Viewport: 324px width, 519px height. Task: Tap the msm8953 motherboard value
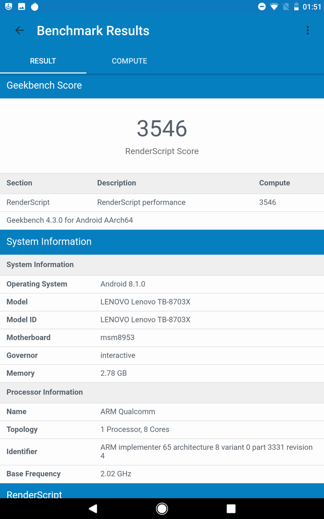pos(118,338)
